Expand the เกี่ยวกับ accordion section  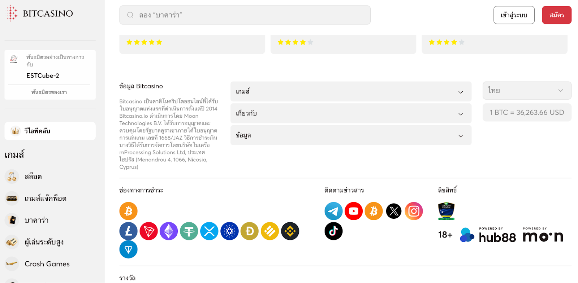[x=350, y=113]
